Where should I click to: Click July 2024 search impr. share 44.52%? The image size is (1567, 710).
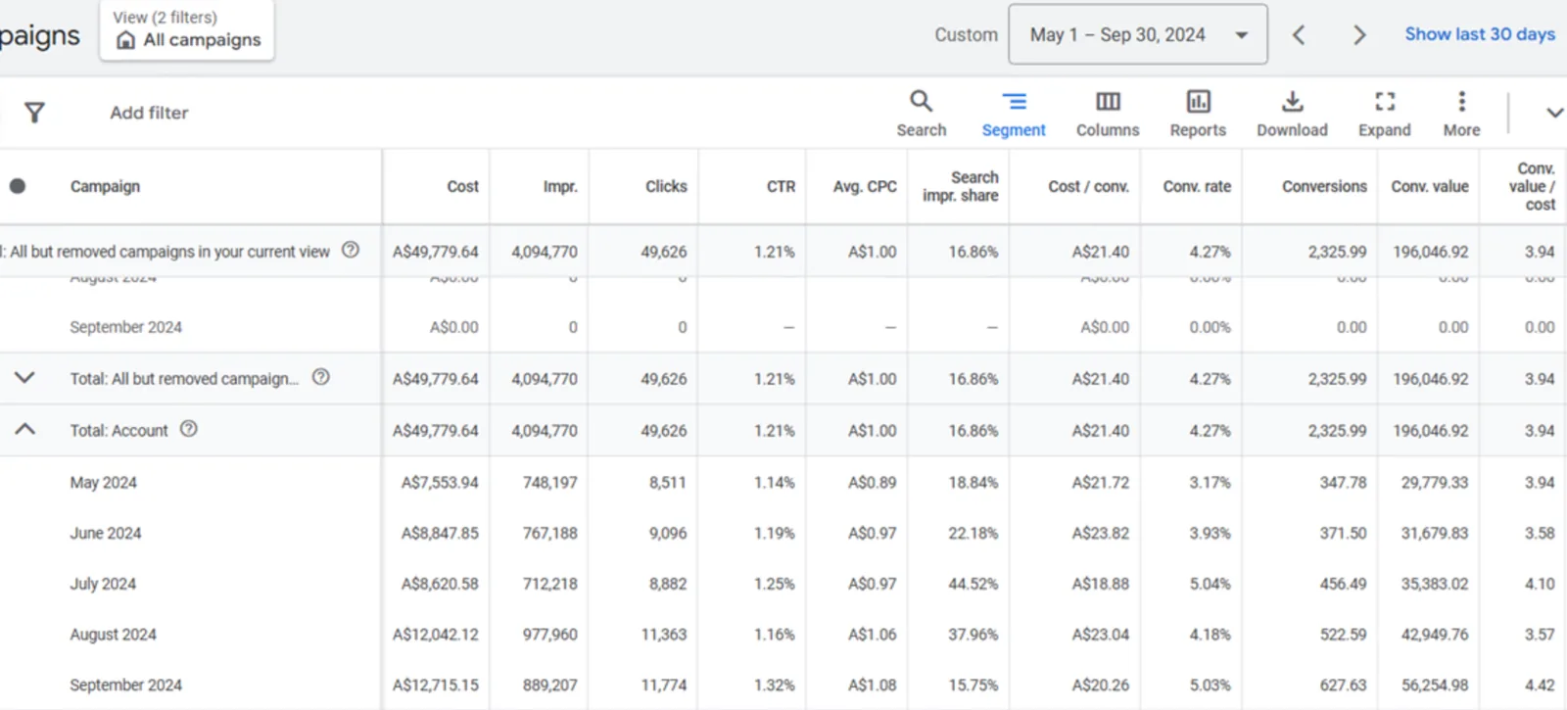pyautogui.click(x=973, y=584)
